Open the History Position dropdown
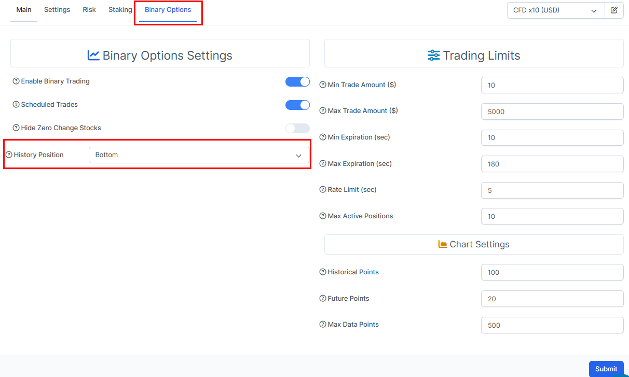 tap(199, 155)
